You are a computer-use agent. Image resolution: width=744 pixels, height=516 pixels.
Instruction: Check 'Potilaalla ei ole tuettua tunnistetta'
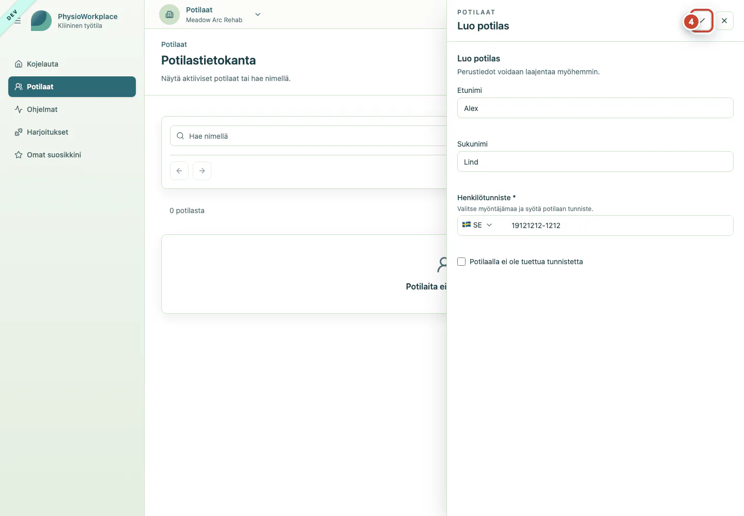pos(461,262)
